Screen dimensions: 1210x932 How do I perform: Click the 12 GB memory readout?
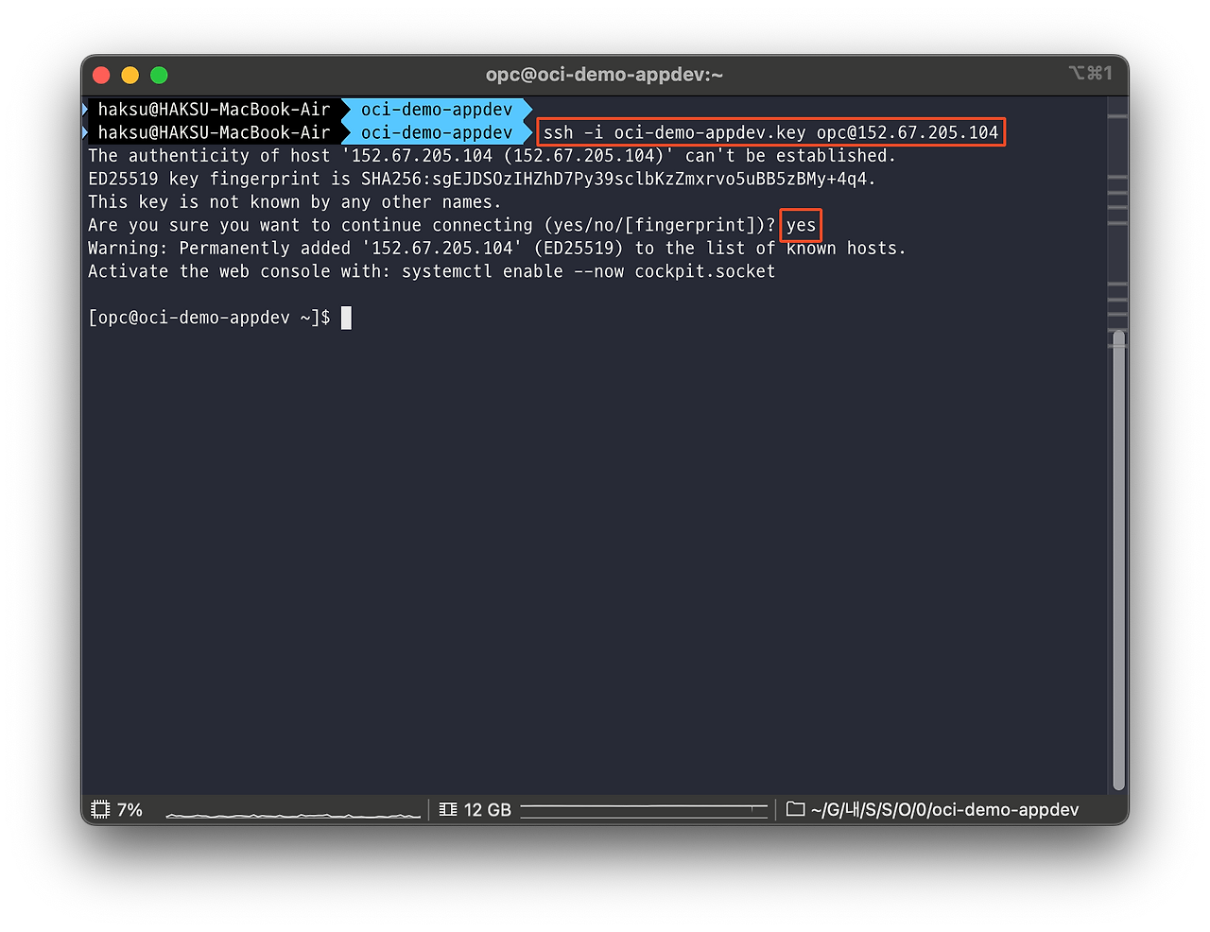(x=488, y=810)
